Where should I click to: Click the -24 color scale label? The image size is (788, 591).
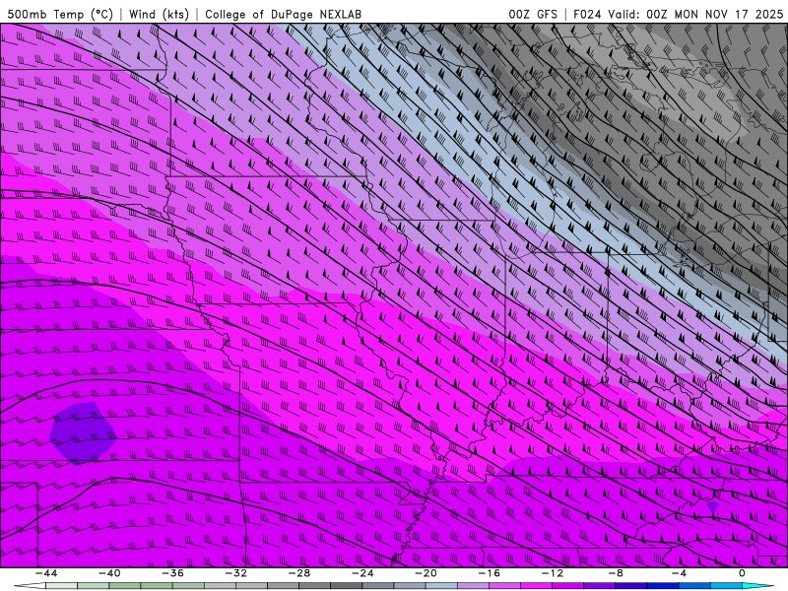tap(362, 573)
